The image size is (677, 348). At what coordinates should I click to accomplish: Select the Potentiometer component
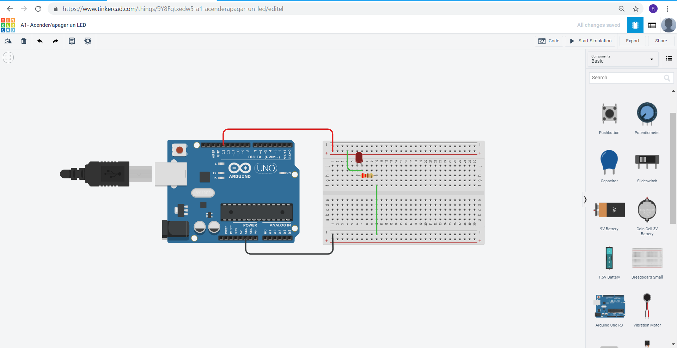pyautogui.click(x=647, y=118)
